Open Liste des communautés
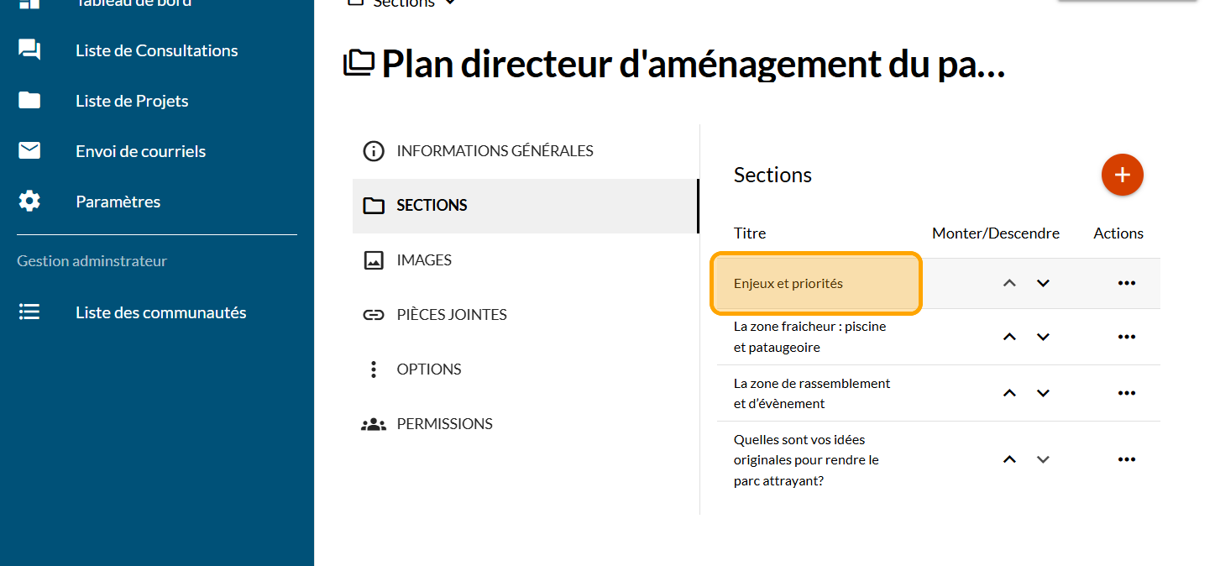The height and width of the screenshot is (566, 1215). click(x=160, y=312)
